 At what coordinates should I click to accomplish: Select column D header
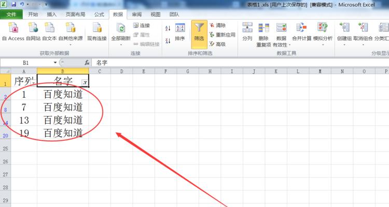[121, 71]
